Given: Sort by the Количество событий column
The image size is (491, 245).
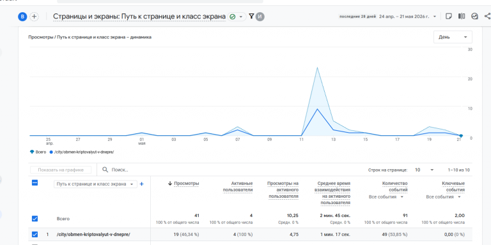Looking at the screenshot, I should tap(395, 186).
